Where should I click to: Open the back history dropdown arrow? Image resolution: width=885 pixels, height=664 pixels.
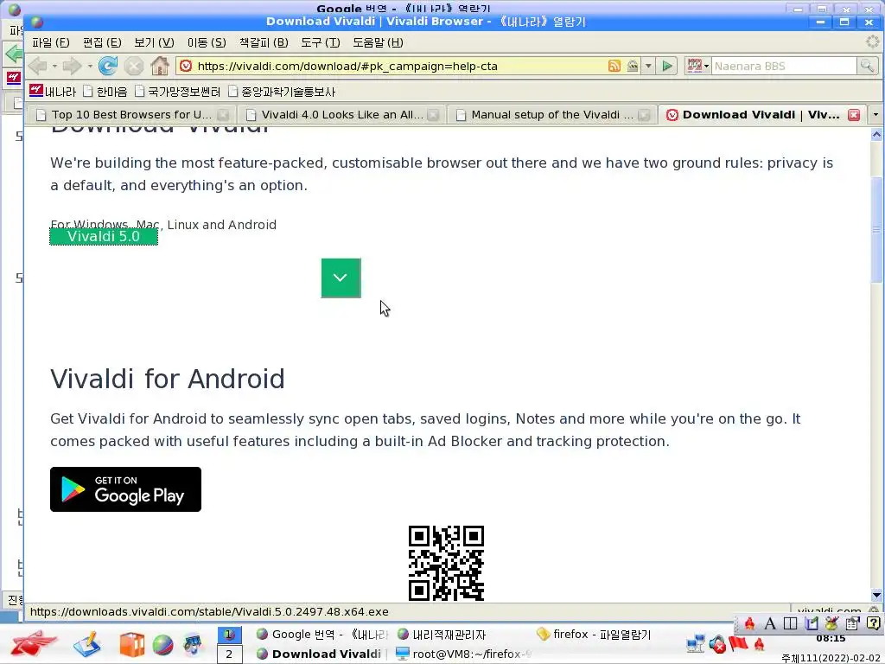(x=54, y=66)
